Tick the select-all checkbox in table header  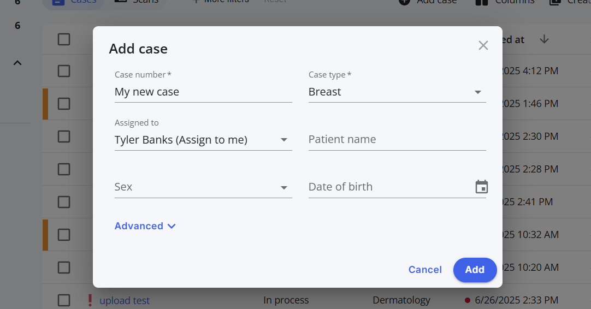pyautogui.click(x=64, y=39)
